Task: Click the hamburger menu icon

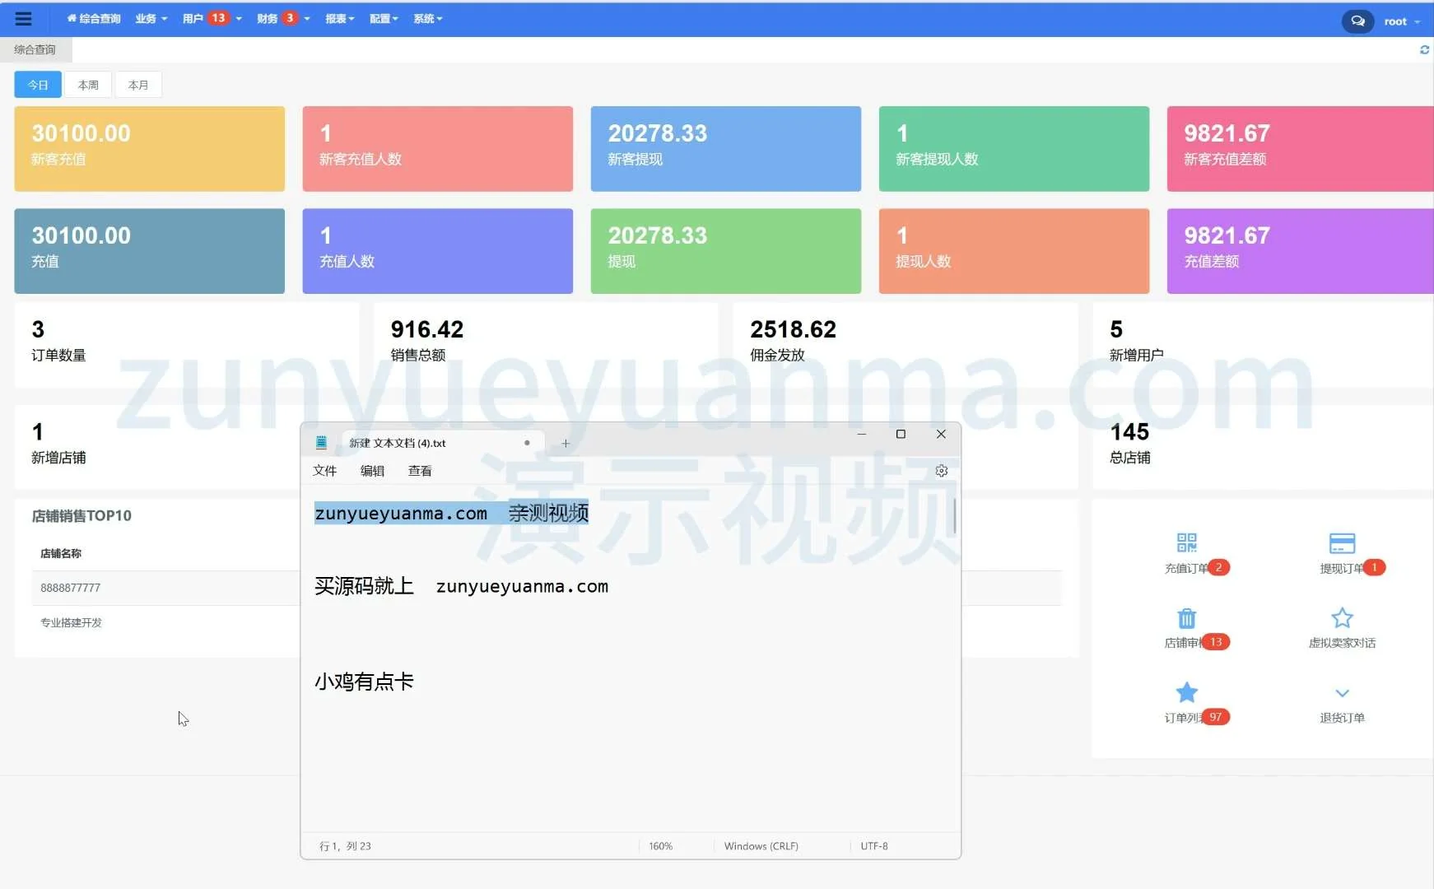Action: (23, 19)
